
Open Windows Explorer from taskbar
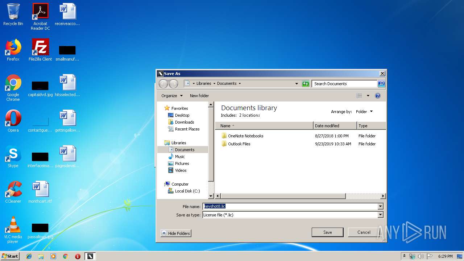[41, 256]
